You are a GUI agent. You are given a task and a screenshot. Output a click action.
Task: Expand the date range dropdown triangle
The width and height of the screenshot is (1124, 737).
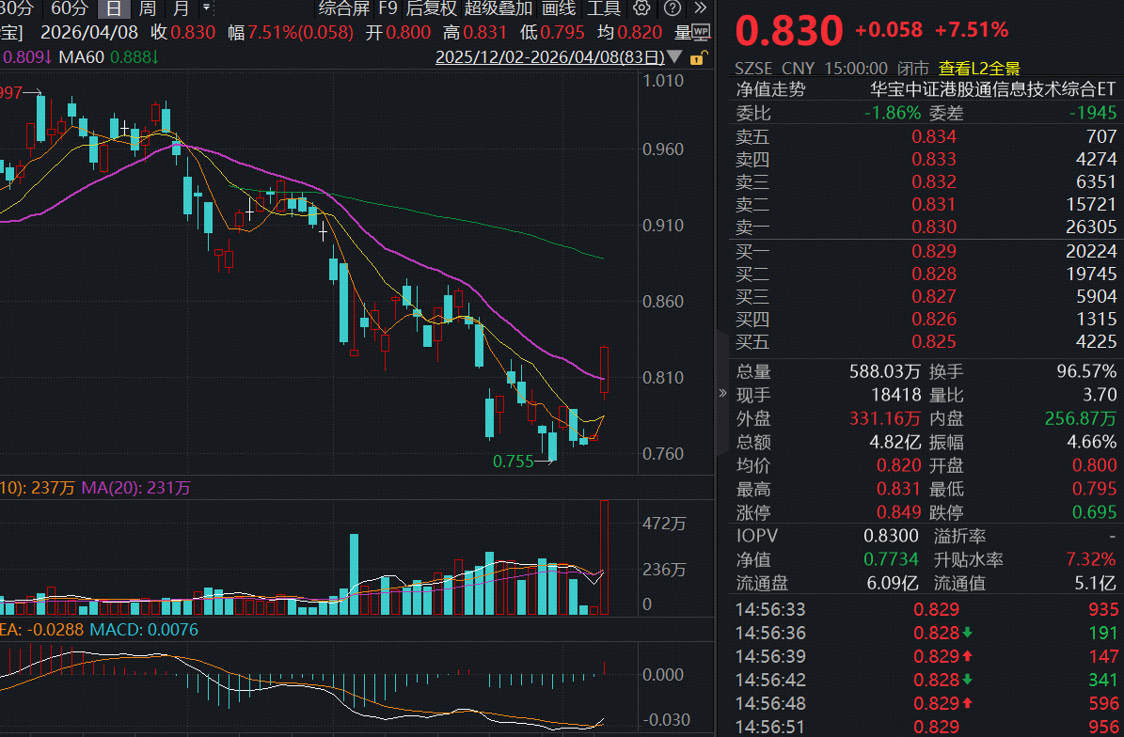[673, 57]
